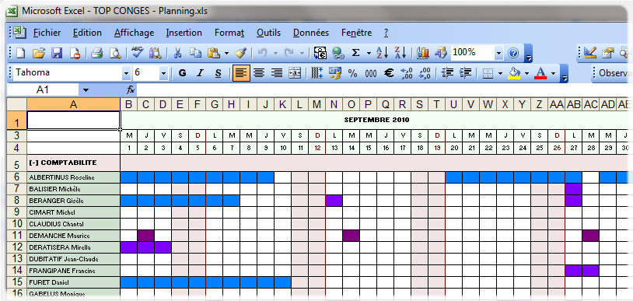
Task: Open the Outils menu
Action: pos(268,33)
